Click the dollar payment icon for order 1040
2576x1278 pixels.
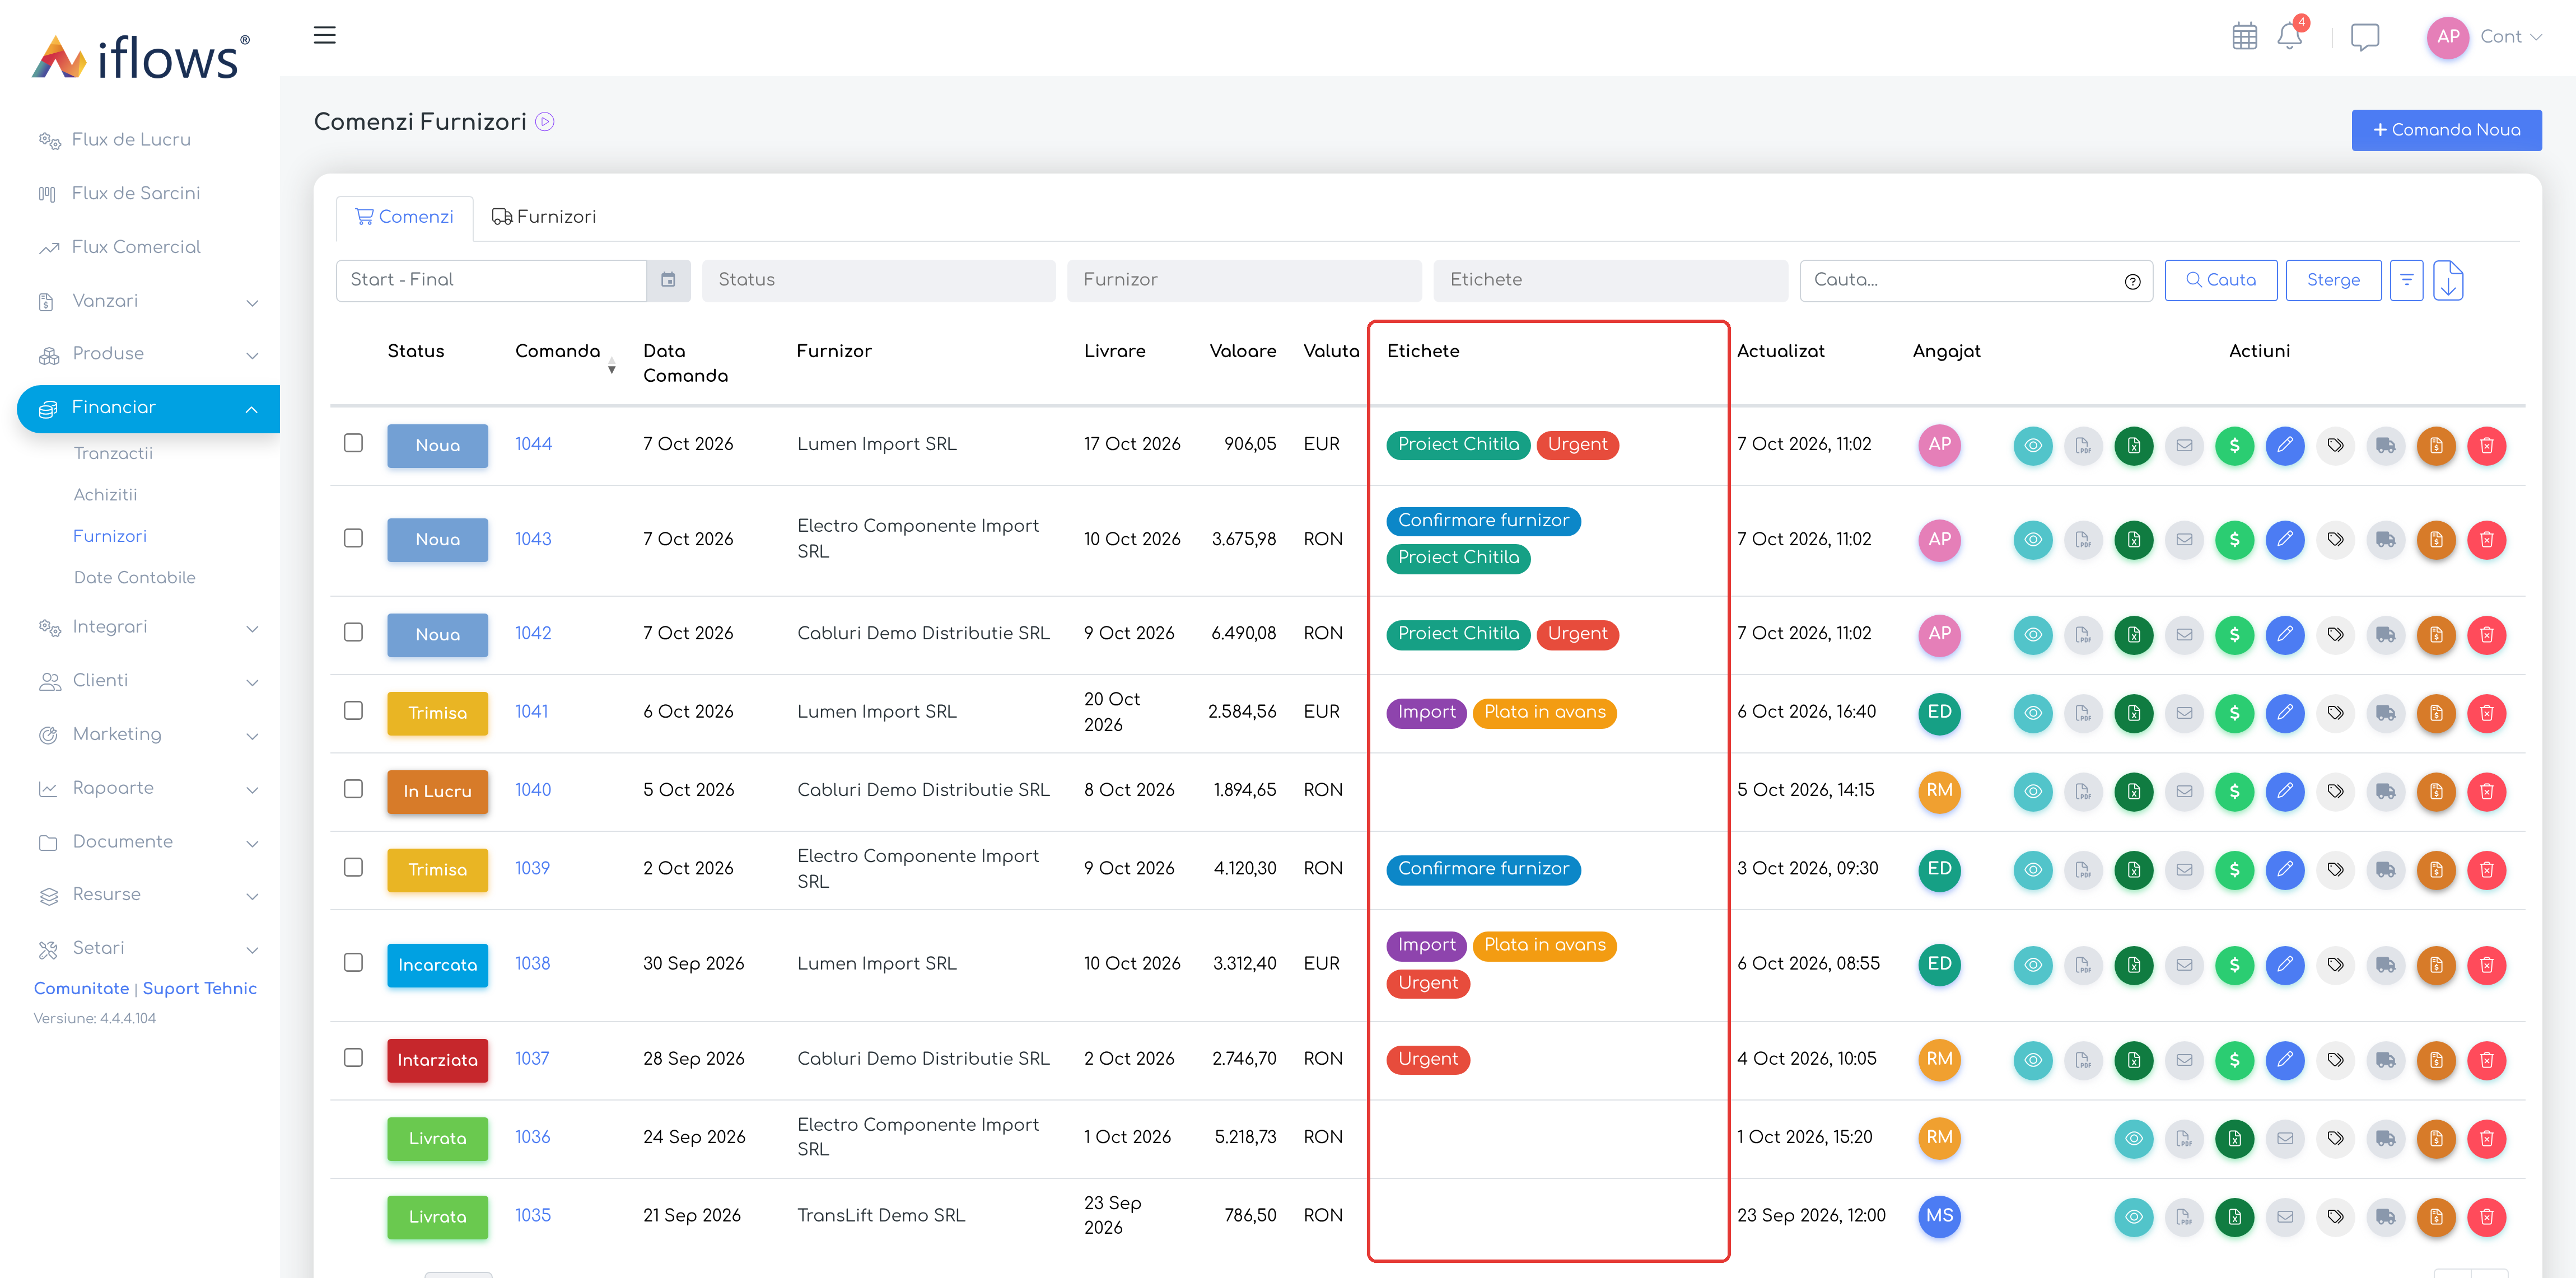[2234, 791]
